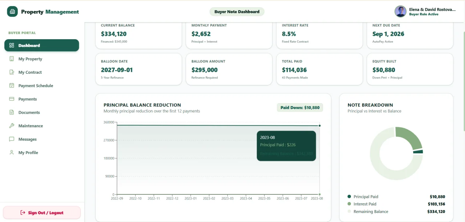Viewport: 465px width, 222px height.
Task: Click the My Property building icon
Action: coord(12,59)
